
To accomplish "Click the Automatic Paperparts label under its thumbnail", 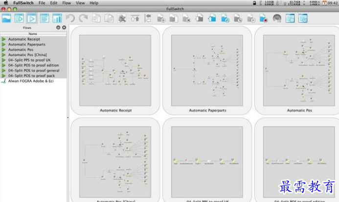I will [x=207, y=110].
